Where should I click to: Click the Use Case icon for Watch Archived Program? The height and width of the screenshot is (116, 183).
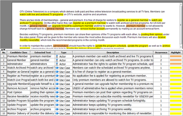[x=57, y=68]
